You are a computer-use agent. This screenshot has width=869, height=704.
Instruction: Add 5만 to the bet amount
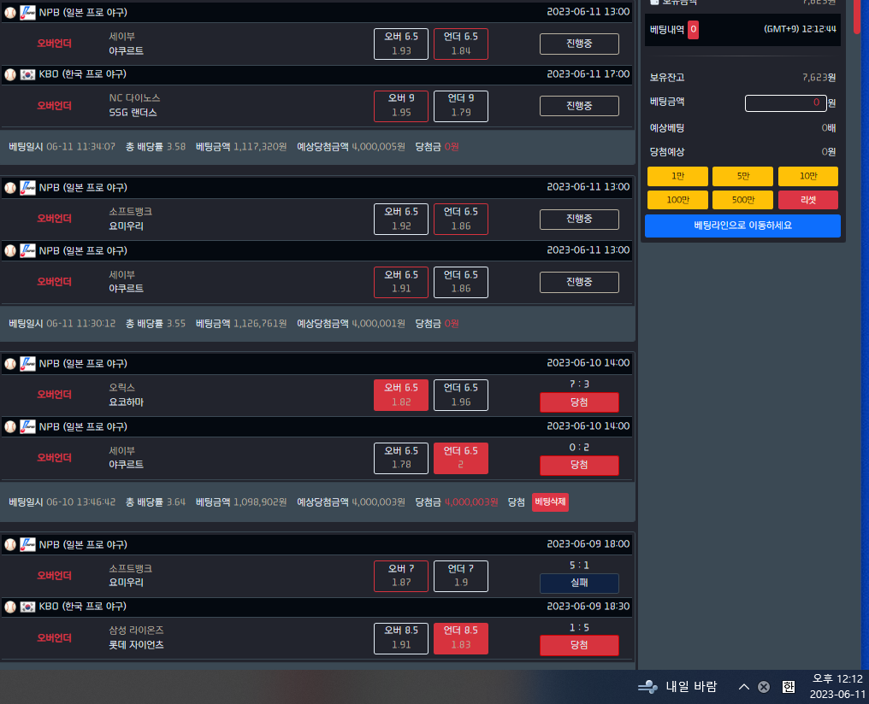[x=742, y=176]
